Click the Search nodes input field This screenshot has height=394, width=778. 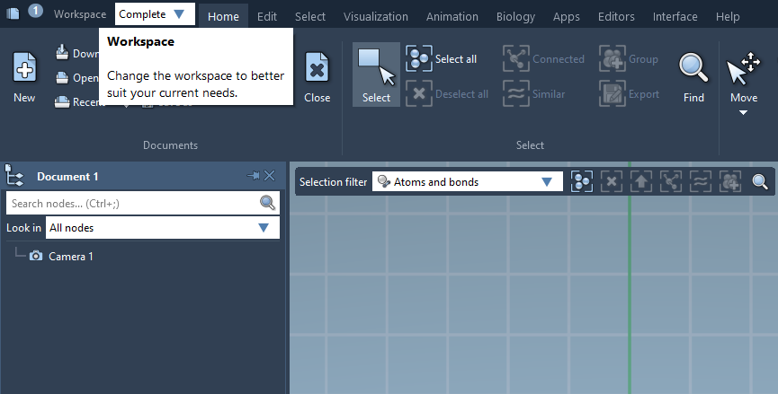[x=131, y=204]
